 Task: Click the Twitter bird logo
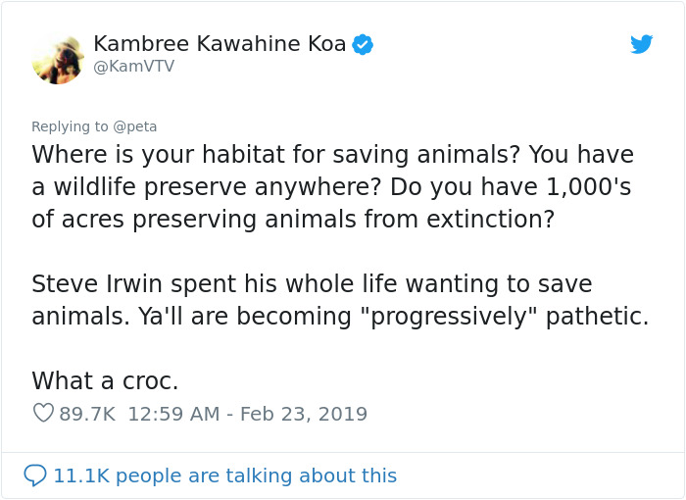tap(641, 44)
